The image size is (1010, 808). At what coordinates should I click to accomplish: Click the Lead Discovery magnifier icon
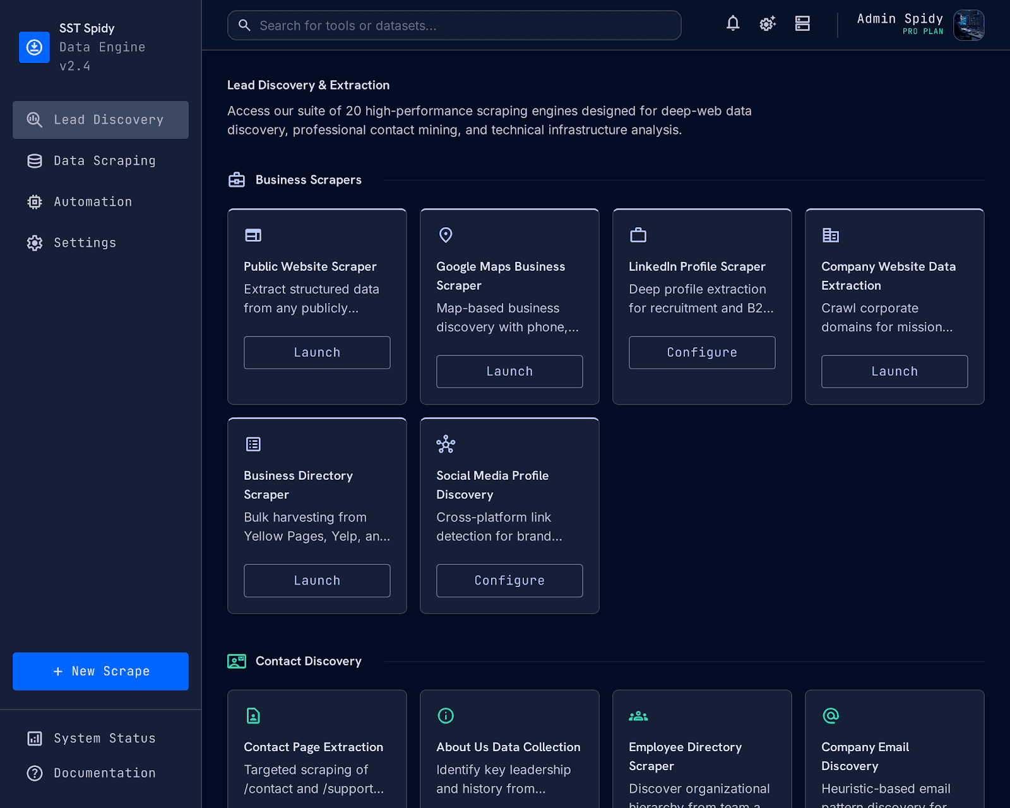tap(35, 120)
